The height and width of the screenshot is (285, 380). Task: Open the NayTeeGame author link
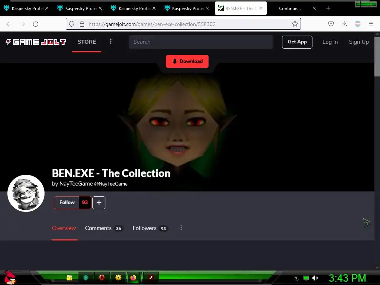pyautogui.click(x=90, y=184)
